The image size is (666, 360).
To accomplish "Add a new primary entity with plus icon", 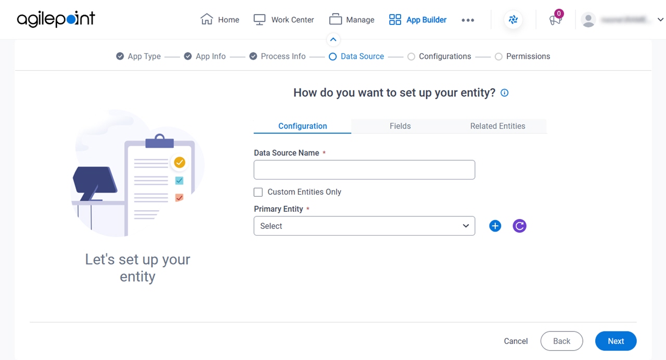I will click(x=495, y=226).
